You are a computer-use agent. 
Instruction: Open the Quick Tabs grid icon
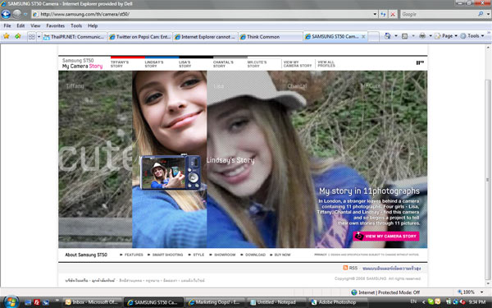click(31, 37)
